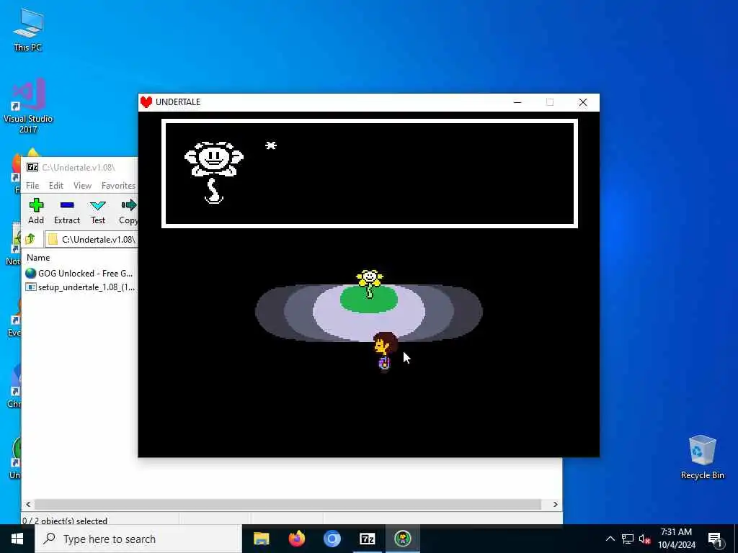The height and width of the screenshot is (553, 738).
Task: Click the yellow Flowey flower sprite
Action: (370, 283)
